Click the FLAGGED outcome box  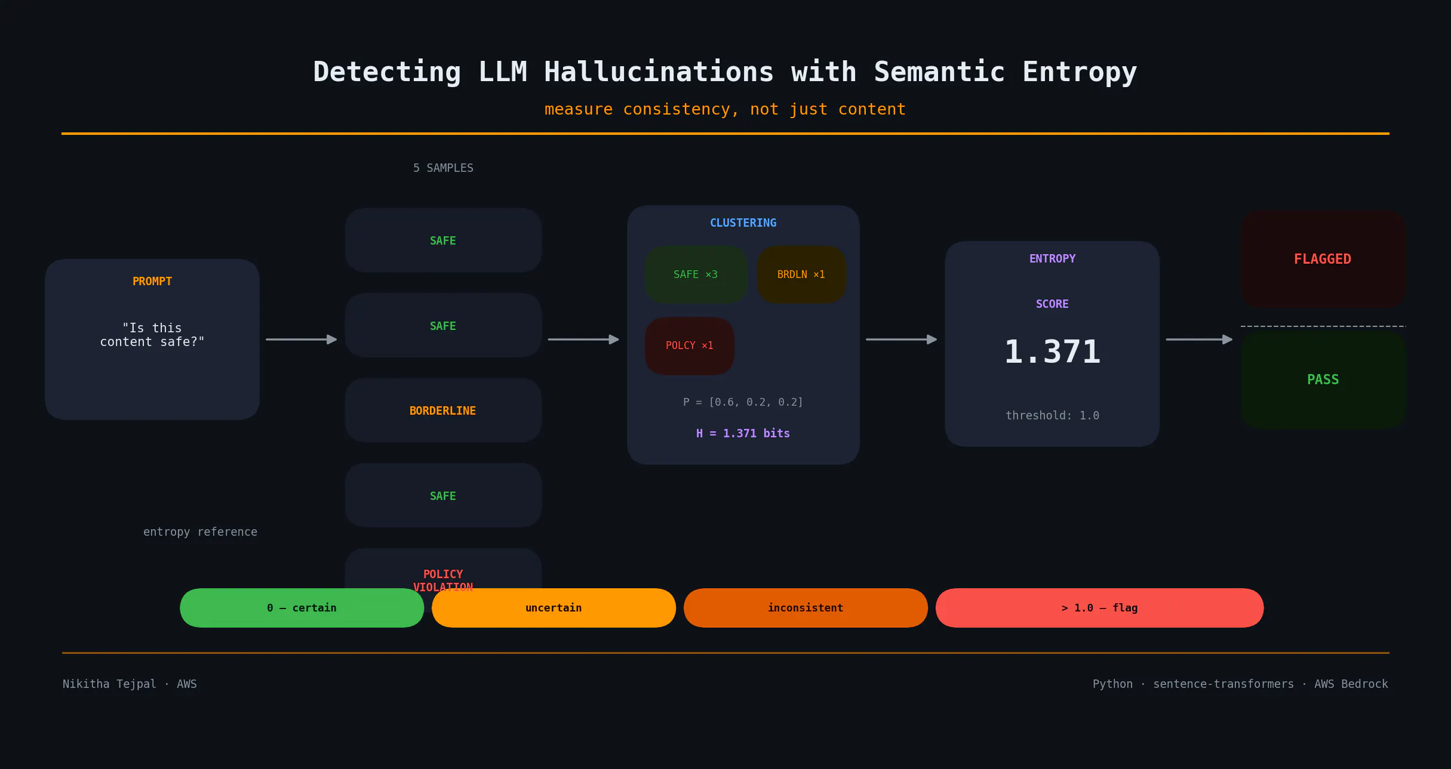pyautogui.click(x=1323, y=259)
